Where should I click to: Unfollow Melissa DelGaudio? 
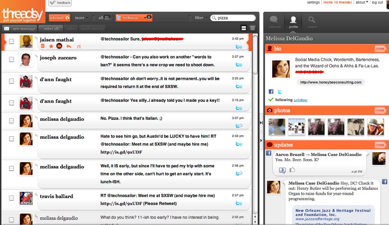(300, 100)
